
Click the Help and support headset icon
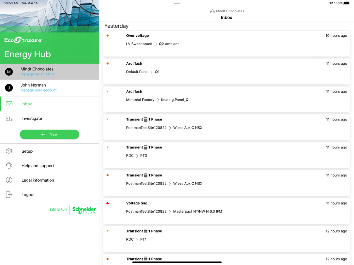click(9, 166)
